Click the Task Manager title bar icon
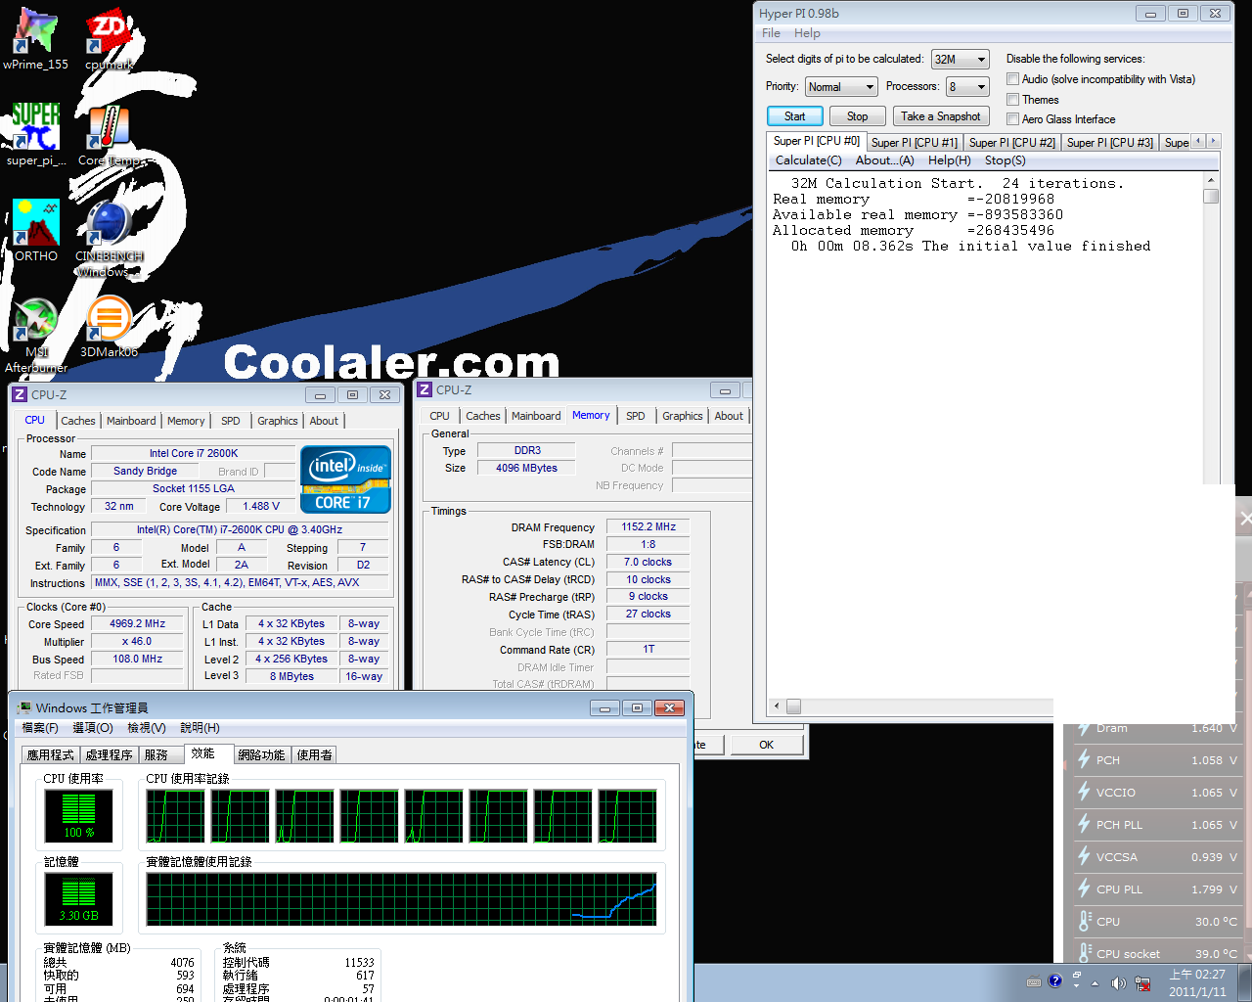 tap(23, 707)
